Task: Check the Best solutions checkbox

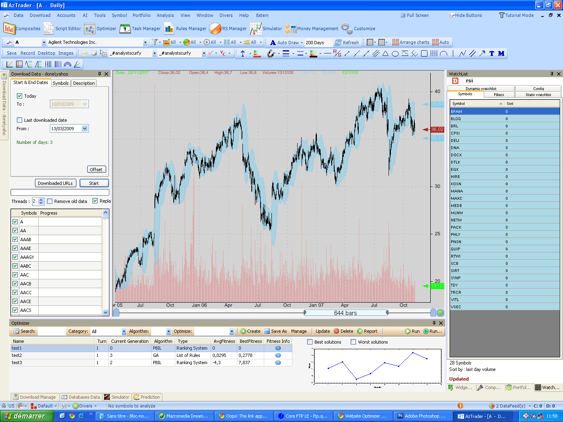Action: point(309,342)
